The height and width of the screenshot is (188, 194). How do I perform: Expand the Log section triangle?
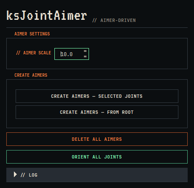15,175
